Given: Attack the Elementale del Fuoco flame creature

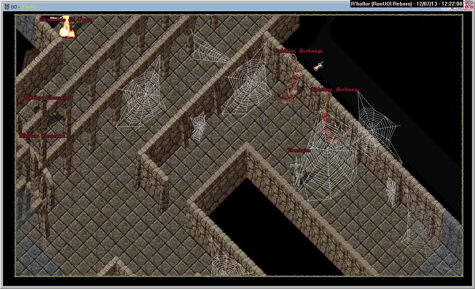Looking at the screenshot, I should [67, 30].
